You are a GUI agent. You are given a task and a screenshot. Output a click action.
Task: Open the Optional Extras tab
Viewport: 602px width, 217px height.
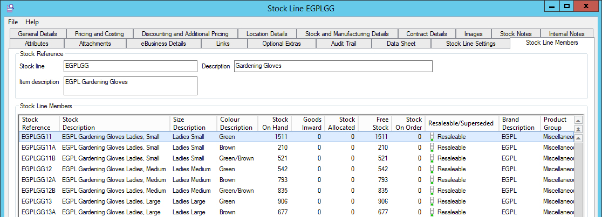pos(282,43)
